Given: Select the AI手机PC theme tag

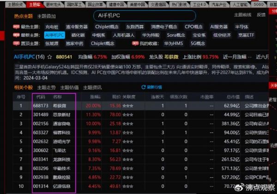Looking at the screenshot, I should [x=54, y=35].
